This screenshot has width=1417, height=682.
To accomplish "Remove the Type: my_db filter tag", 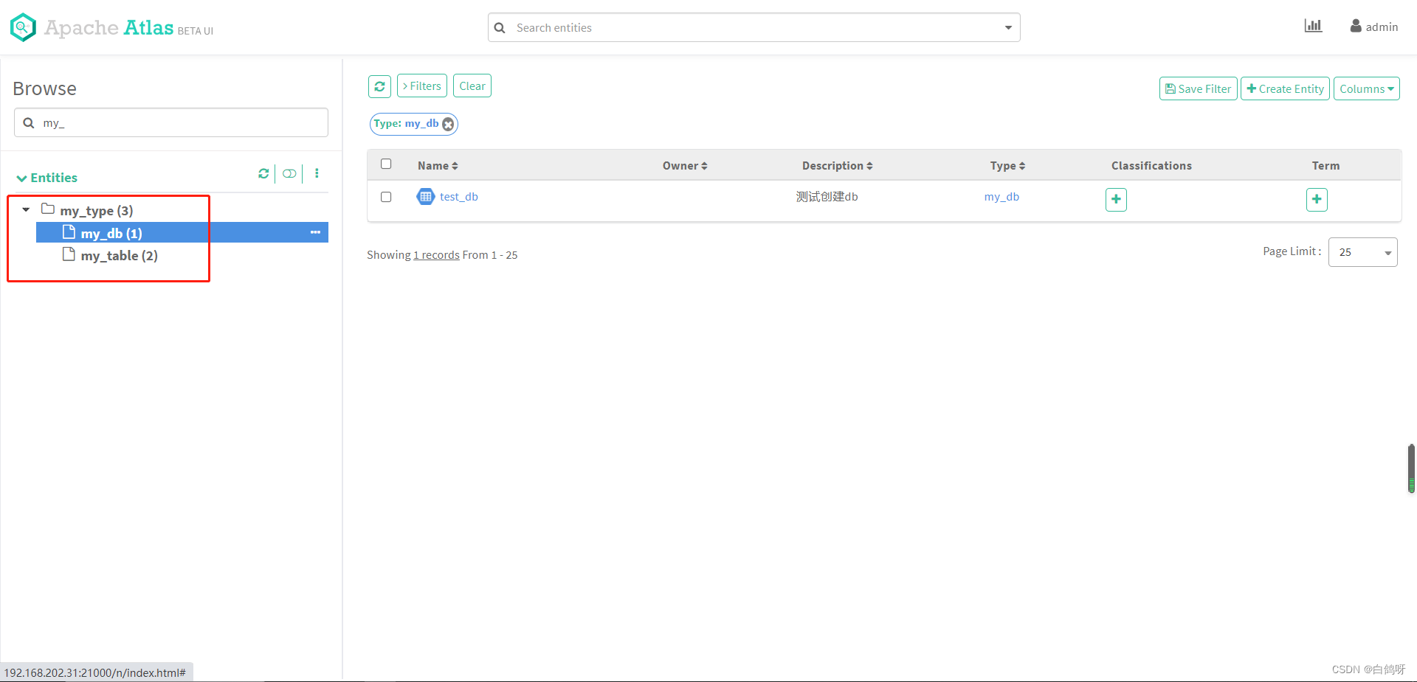I will (448, 125).
